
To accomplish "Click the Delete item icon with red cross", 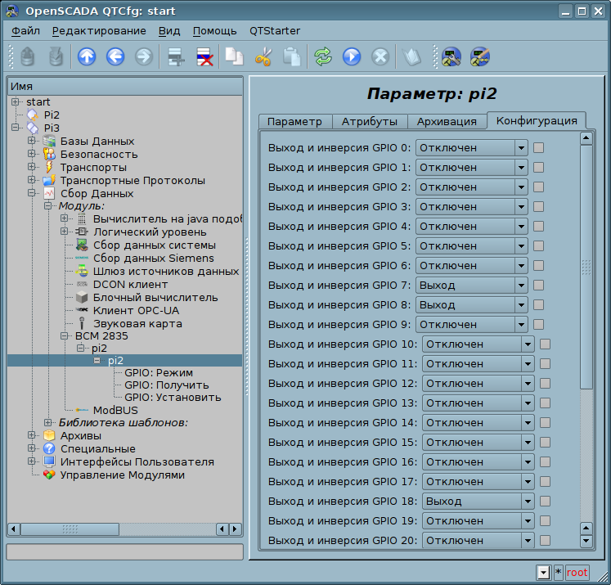I will pyautogui.click(x=204, y=56).
